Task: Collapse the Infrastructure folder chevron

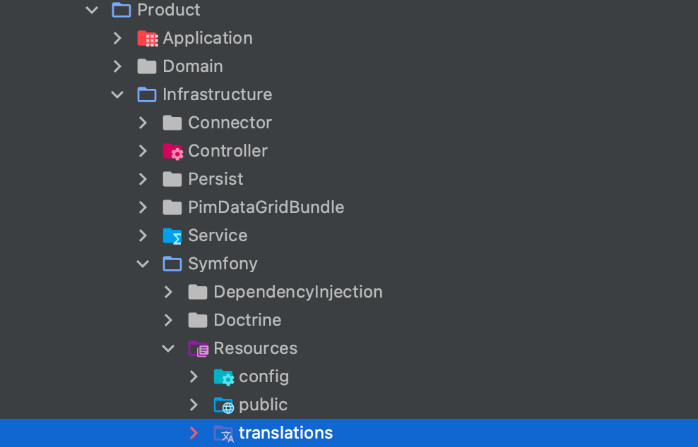Action: tap(117, 94)
